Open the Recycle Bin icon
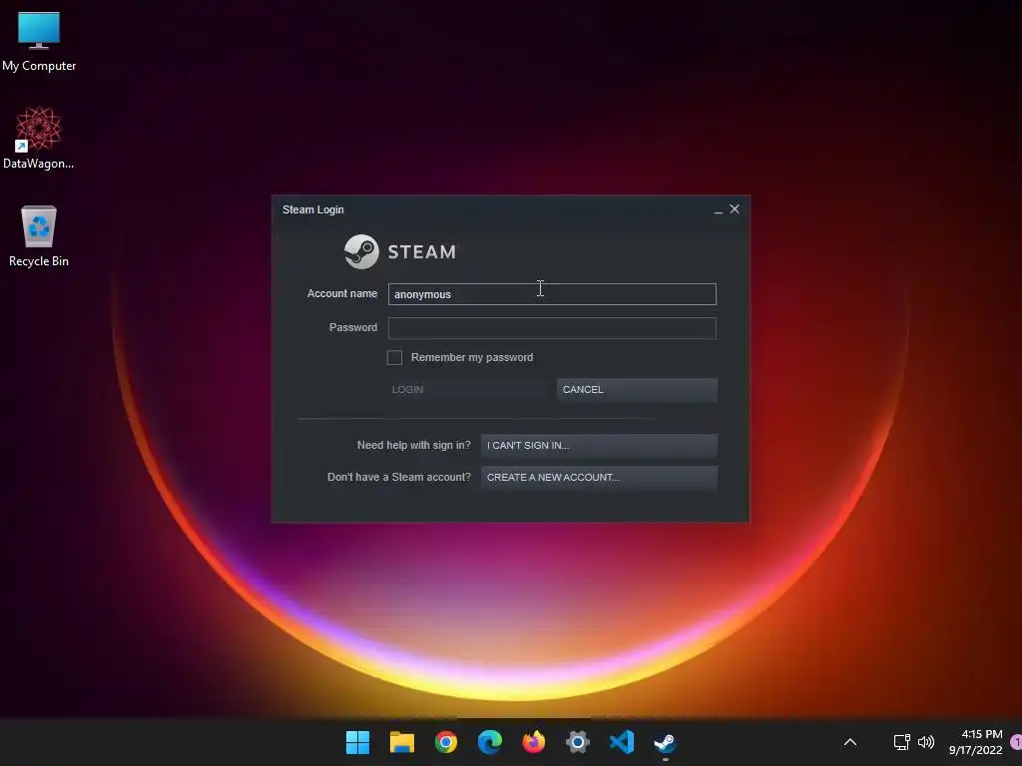The width and height of the screenshot is (1022, 766). pos(39,235)
